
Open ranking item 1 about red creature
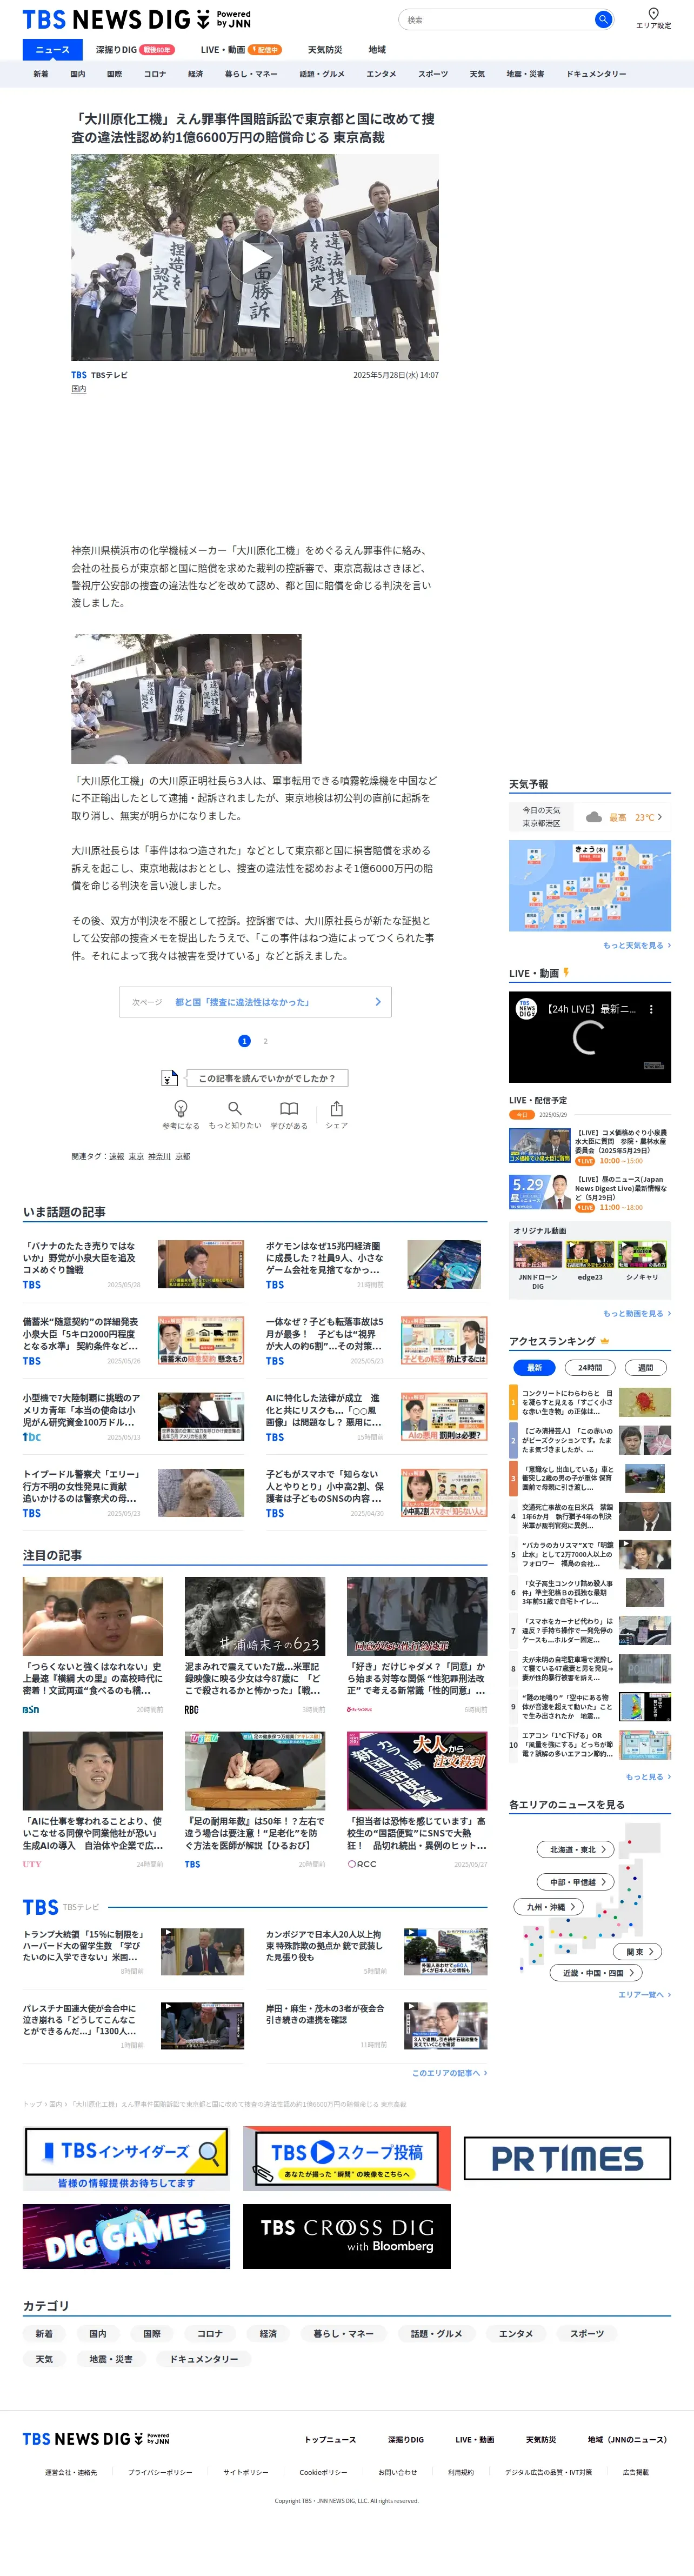(x=590, y=1402)
